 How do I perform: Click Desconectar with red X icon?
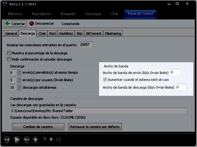pos(42,24)
